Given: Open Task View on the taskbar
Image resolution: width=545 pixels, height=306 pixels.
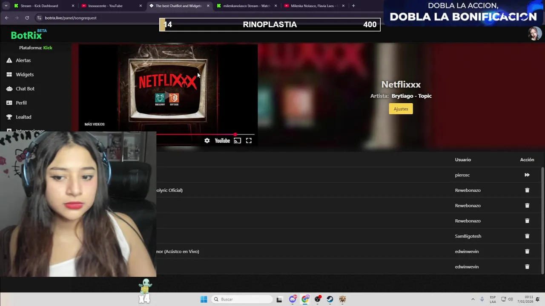Looking at the screenshot, I should pos(279,299).
